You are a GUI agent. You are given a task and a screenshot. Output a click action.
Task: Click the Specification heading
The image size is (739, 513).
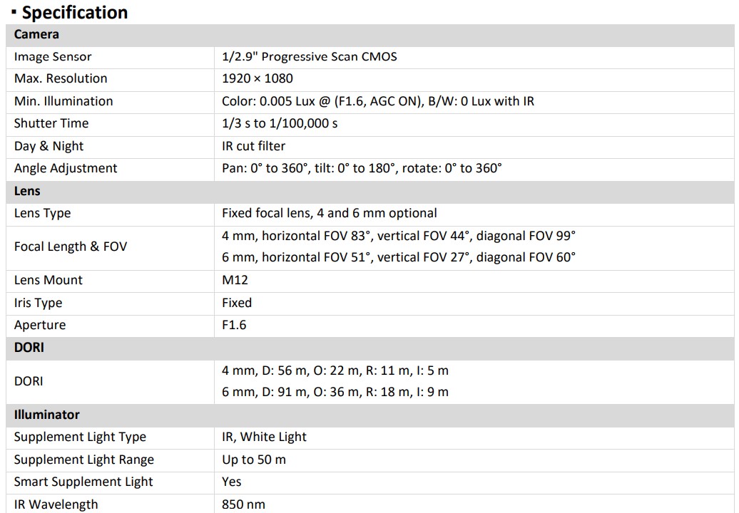(74, 12)
